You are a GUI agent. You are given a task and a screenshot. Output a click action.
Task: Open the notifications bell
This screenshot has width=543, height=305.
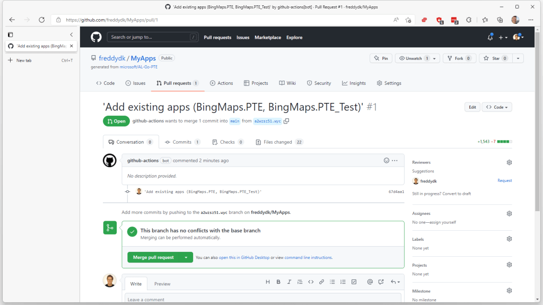click(x=490, y=37)
